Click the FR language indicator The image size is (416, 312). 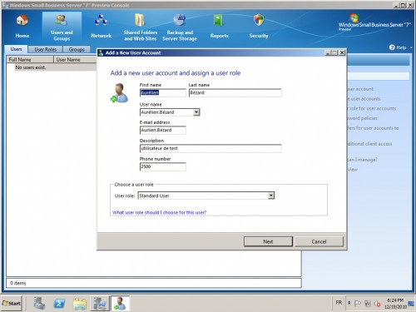[339, 303]
